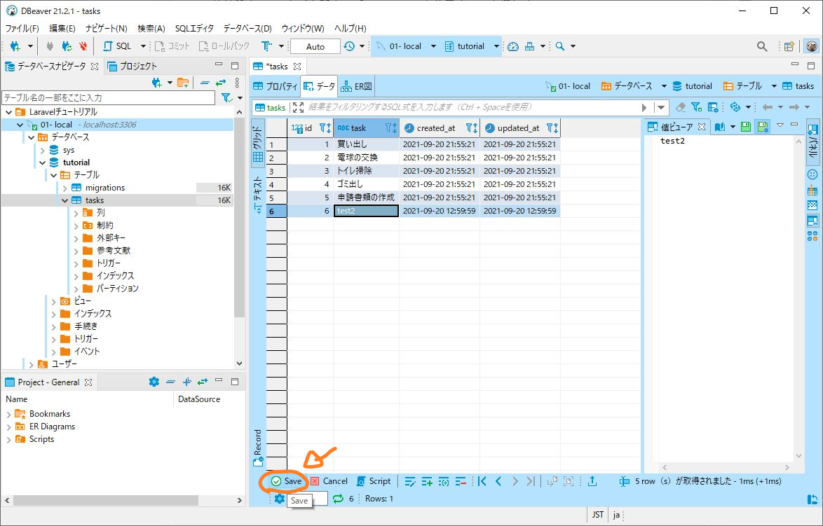Screen dimensions: 823x526
Task: Click the previous row arrow
Action: point(498,481)
